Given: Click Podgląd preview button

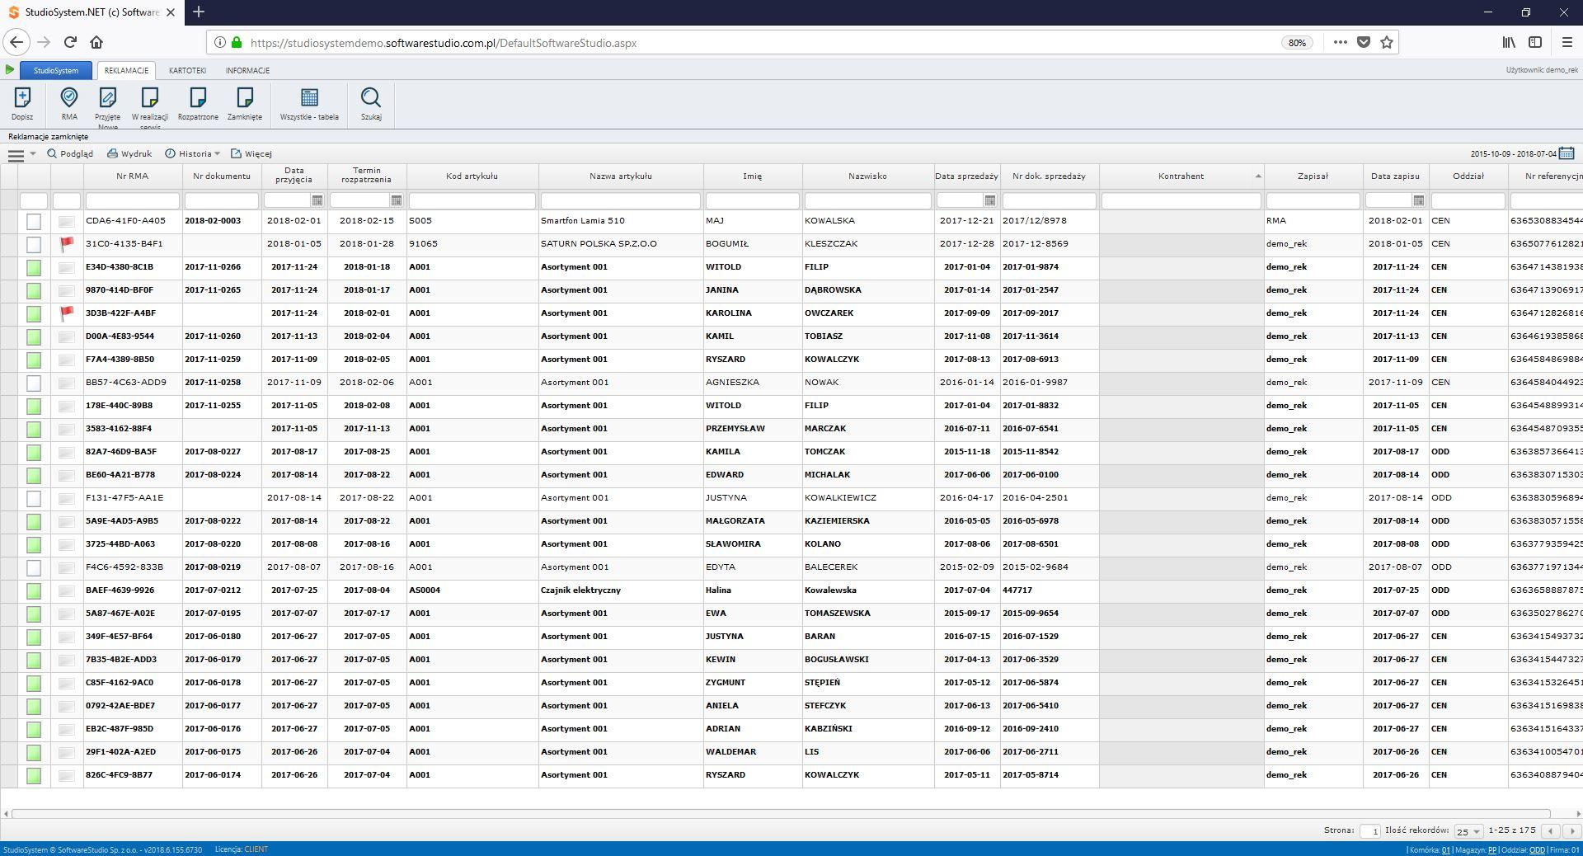Looking at the screenshot, I should [70, 153].
